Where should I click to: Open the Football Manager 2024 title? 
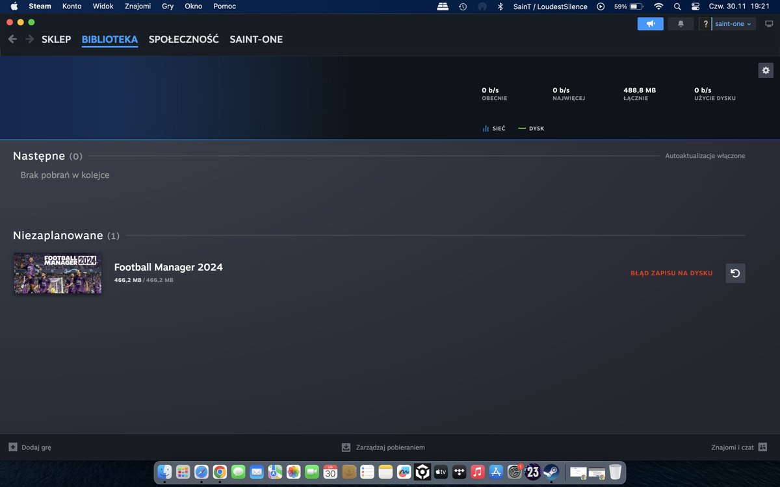(x=168, y=267)
